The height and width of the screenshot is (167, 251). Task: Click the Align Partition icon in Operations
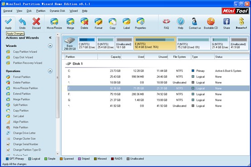8,122
